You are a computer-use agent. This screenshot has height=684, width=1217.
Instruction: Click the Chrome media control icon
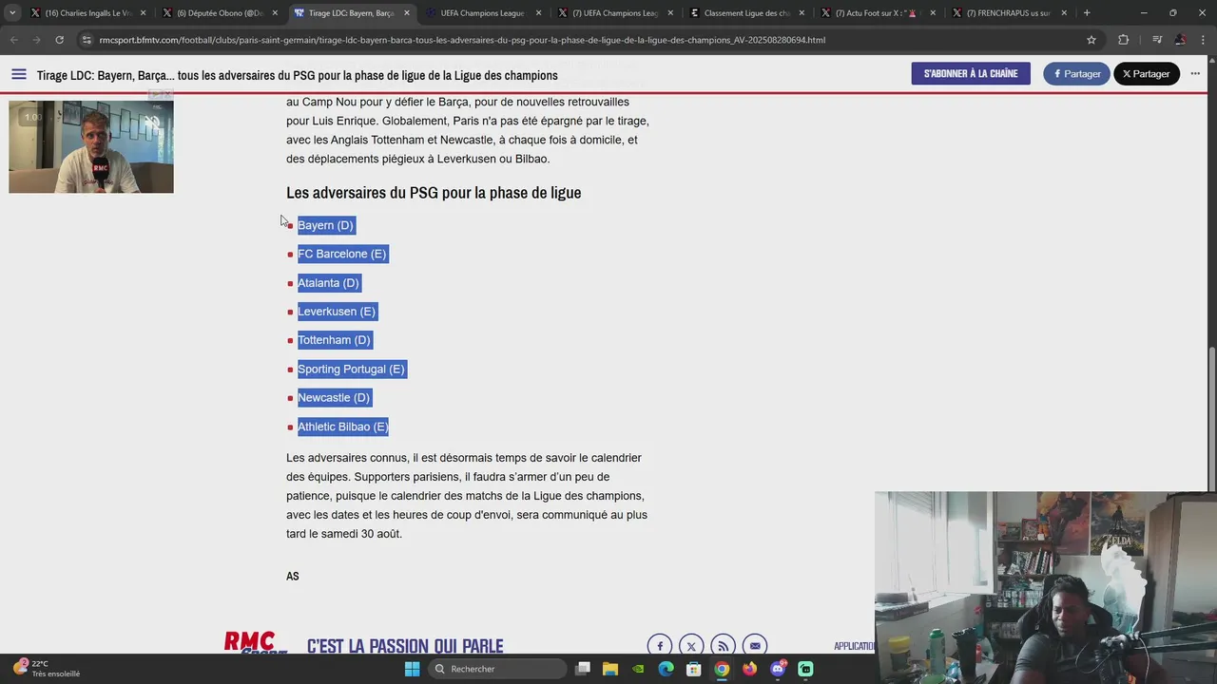[x=1157, y=40]
